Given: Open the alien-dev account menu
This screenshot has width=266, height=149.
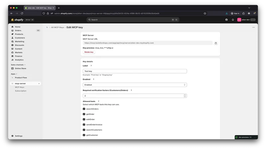Looking at the screenshot, I should click(x=246, y=20).
